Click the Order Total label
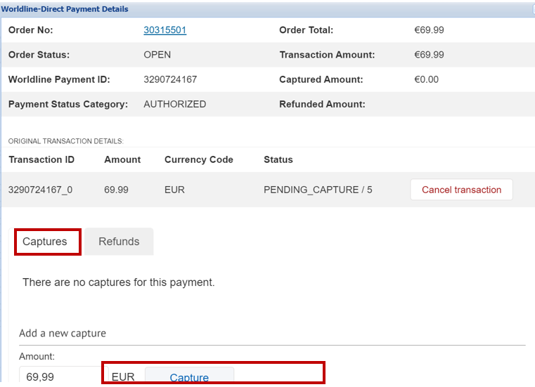Screen dimensions: 535x387 pos(306,30)
